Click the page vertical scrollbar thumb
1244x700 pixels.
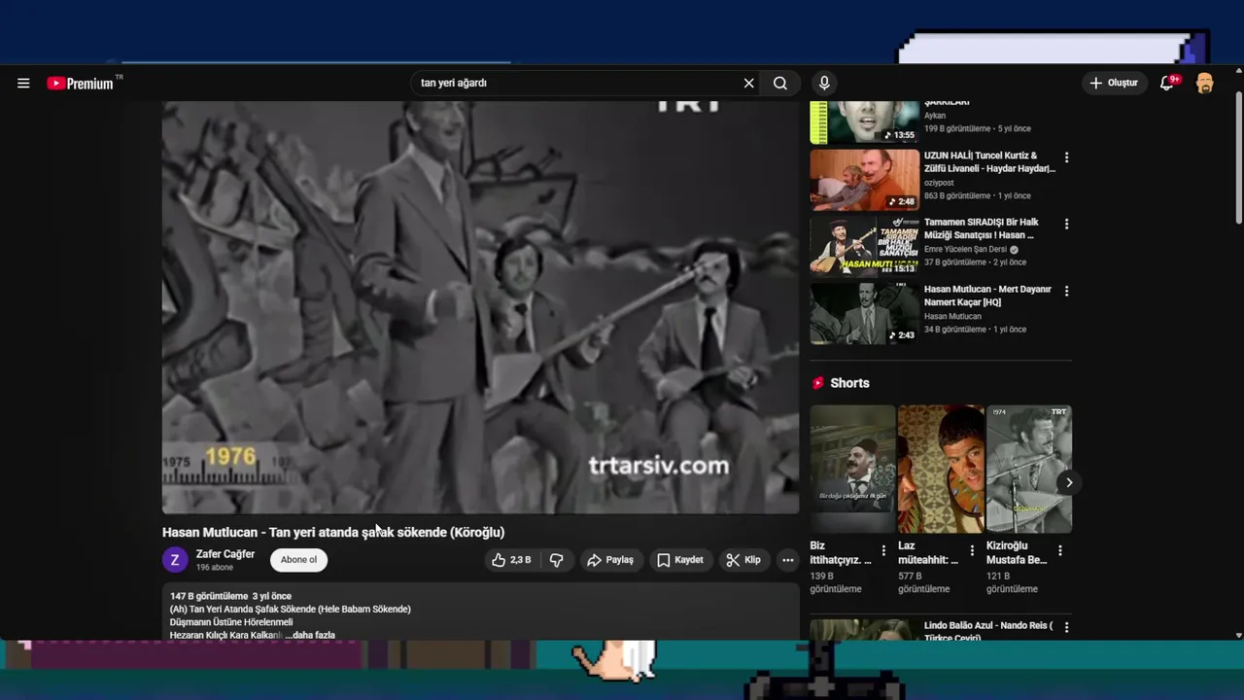click(1238, 157)
